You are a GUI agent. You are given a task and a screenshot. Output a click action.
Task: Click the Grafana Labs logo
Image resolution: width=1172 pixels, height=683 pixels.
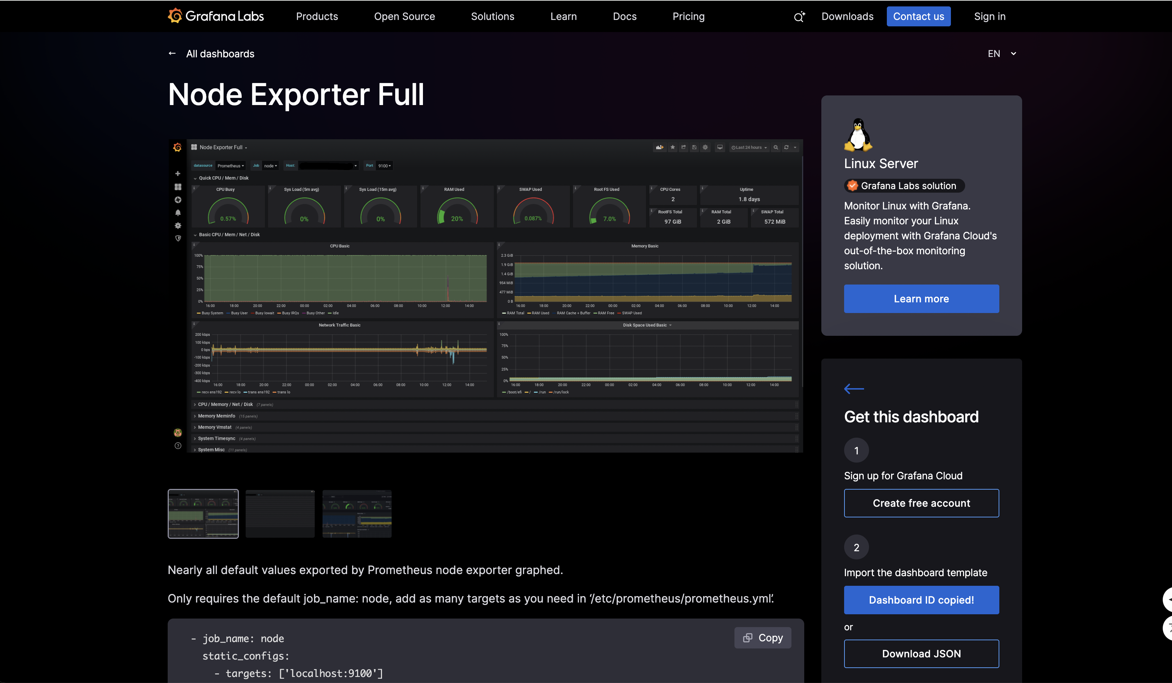(x=216, y=16)
